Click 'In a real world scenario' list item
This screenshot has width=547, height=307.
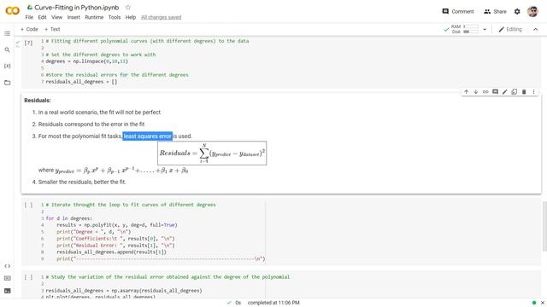pos(99,113)
